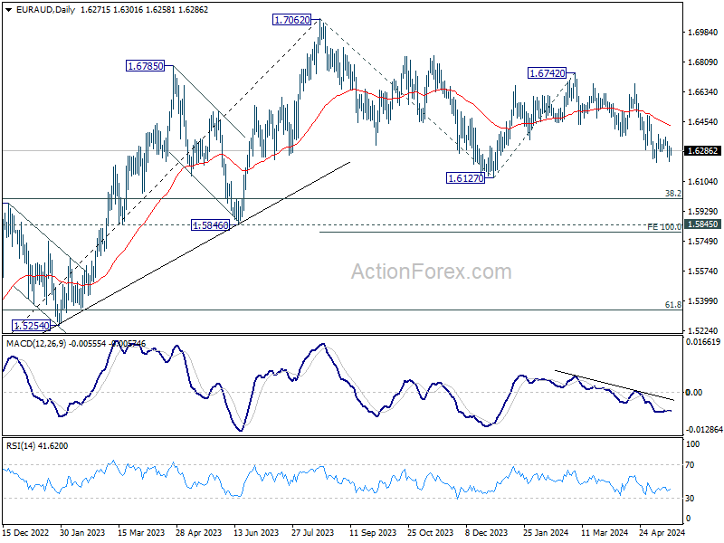Open the EURAUD chart dropdown arrow
The image size is (724, 543).
tap(9, 10)
